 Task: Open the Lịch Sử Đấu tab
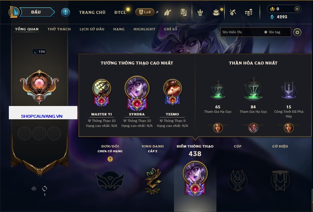pyautogui.click(x=92, y=29)
